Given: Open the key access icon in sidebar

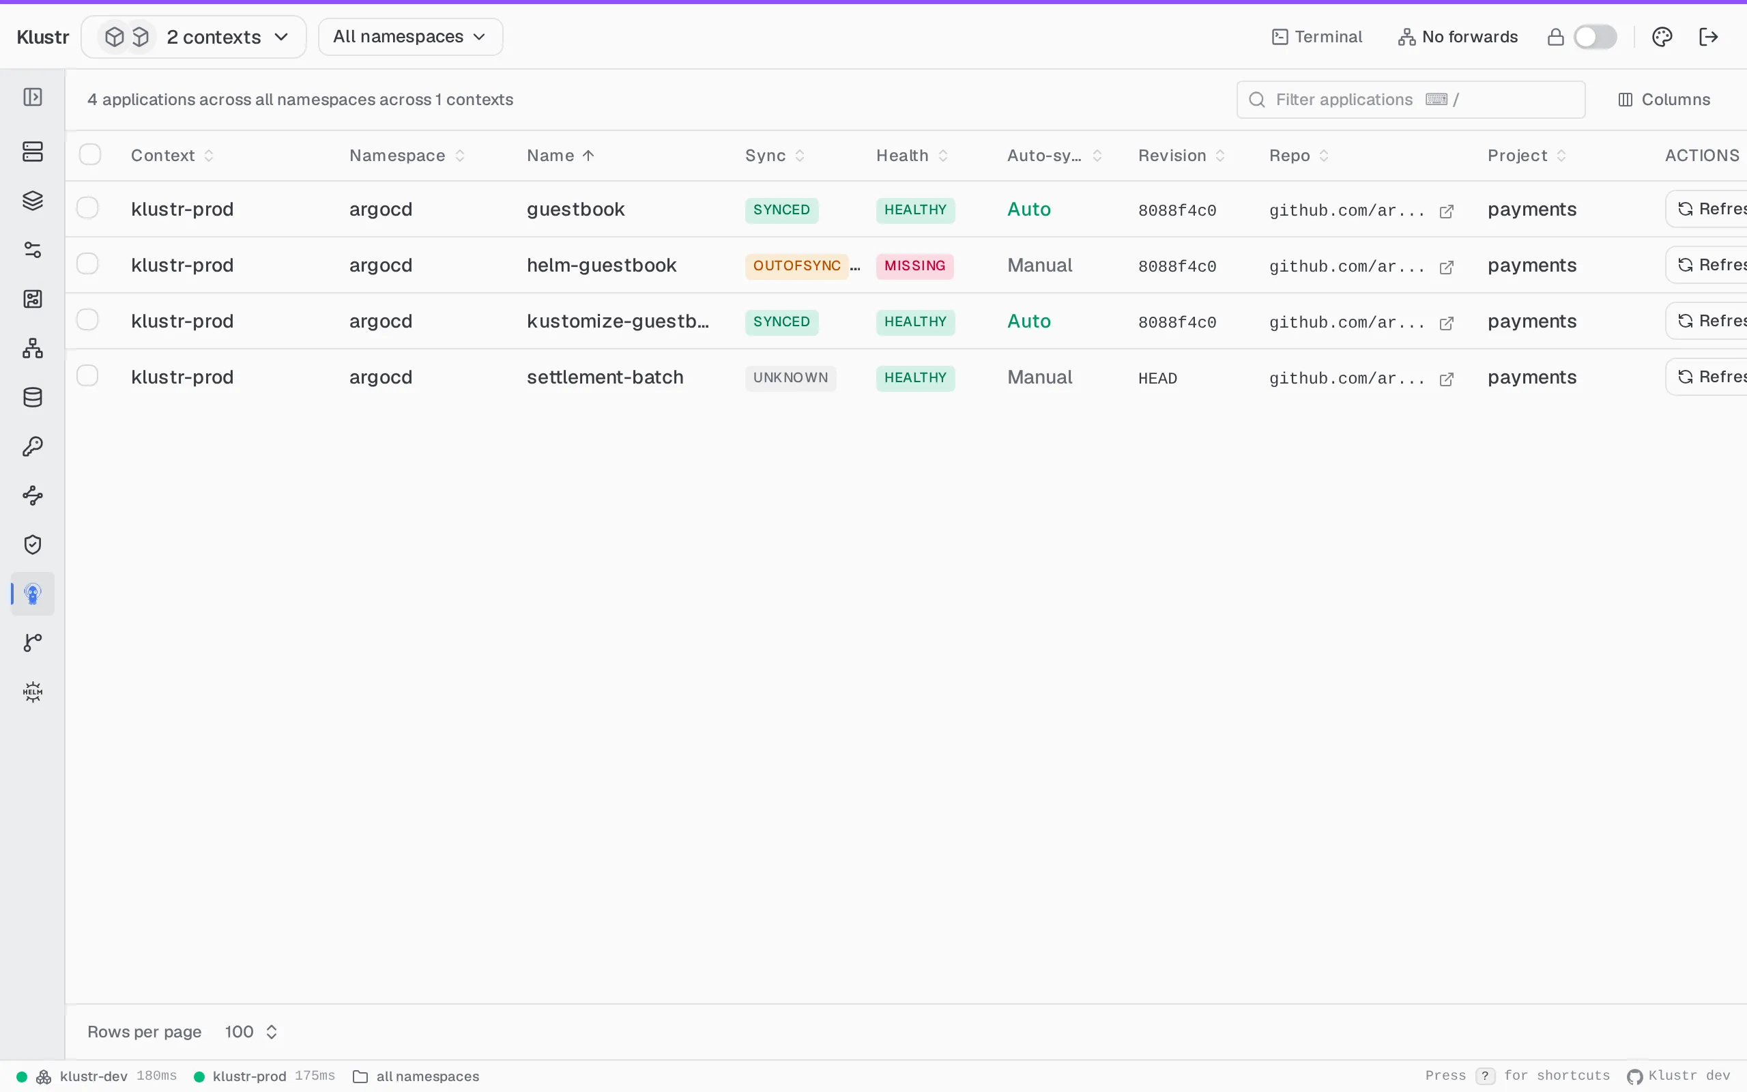Looking at the screenshot, I should [x=33, y=446].
